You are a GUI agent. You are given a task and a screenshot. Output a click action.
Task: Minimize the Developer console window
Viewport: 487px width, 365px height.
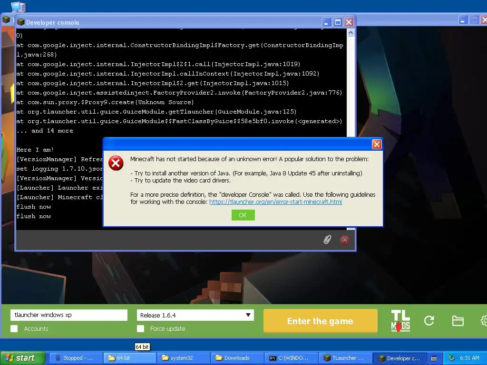(x=326, y=22)
